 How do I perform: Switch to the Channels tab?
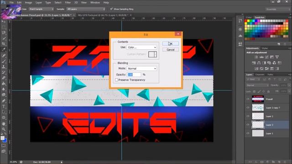coord(260,75)
